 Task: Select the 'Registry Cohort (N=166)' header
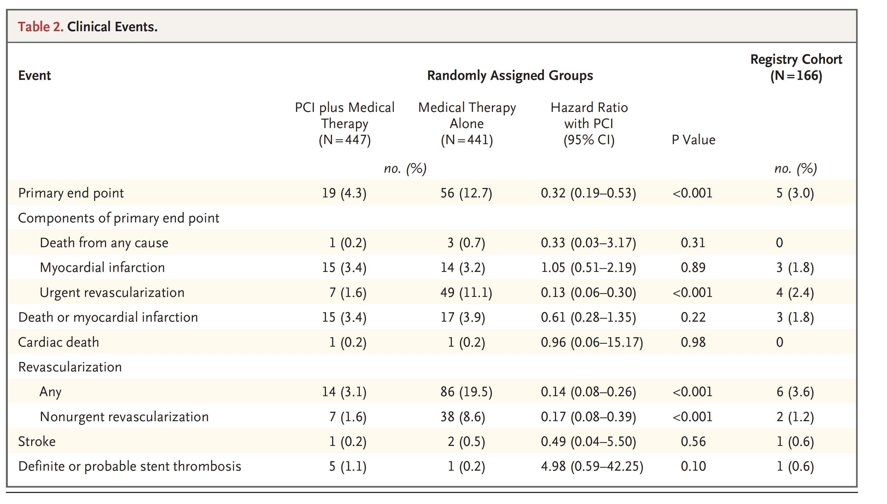click(796, 68)
